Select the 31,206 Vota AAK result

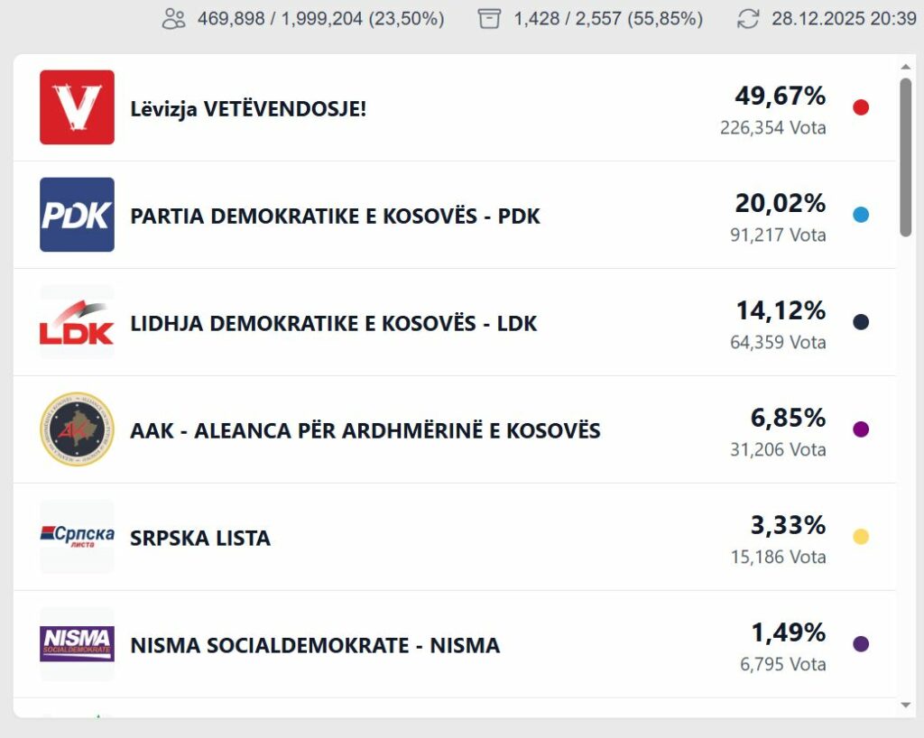click(778, 449)
